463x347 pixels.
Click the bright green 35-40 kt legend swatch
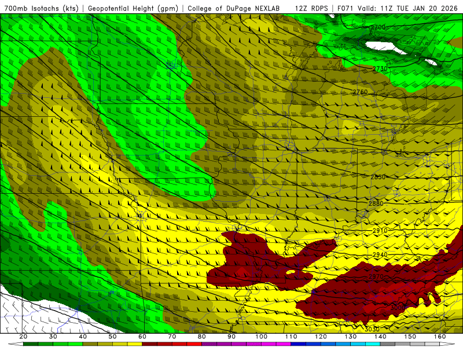(x=75, y=344)
